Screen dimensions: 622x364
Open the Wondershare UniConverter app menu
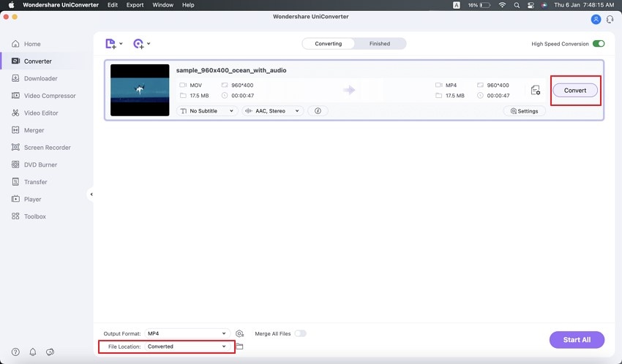61,5
